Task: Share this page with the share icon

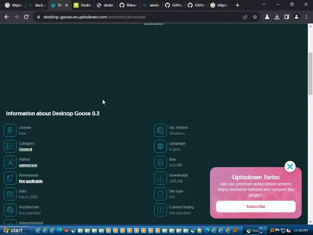Action: click(245, 17)
